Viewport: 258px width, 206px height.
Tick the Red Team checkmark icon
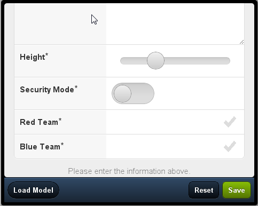230,122
